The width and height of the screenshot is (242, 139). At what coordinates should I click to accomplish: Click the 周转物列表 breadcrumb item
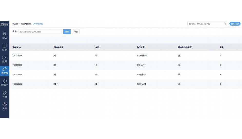coord(38,24)
